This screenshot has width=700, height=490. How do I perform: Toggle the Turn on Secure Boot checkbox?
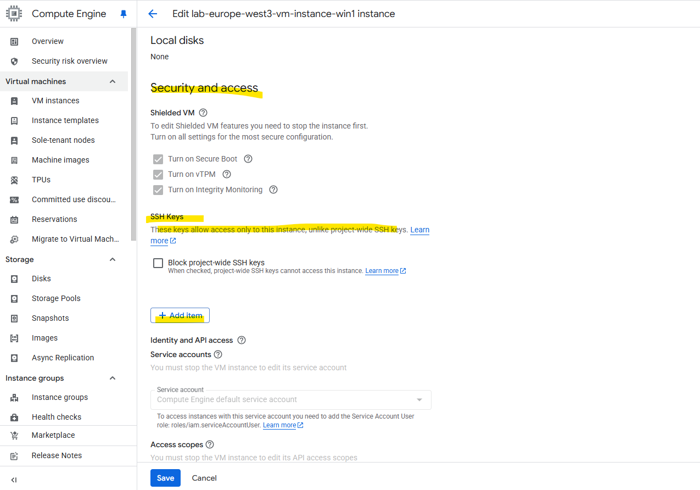(158, 159)
